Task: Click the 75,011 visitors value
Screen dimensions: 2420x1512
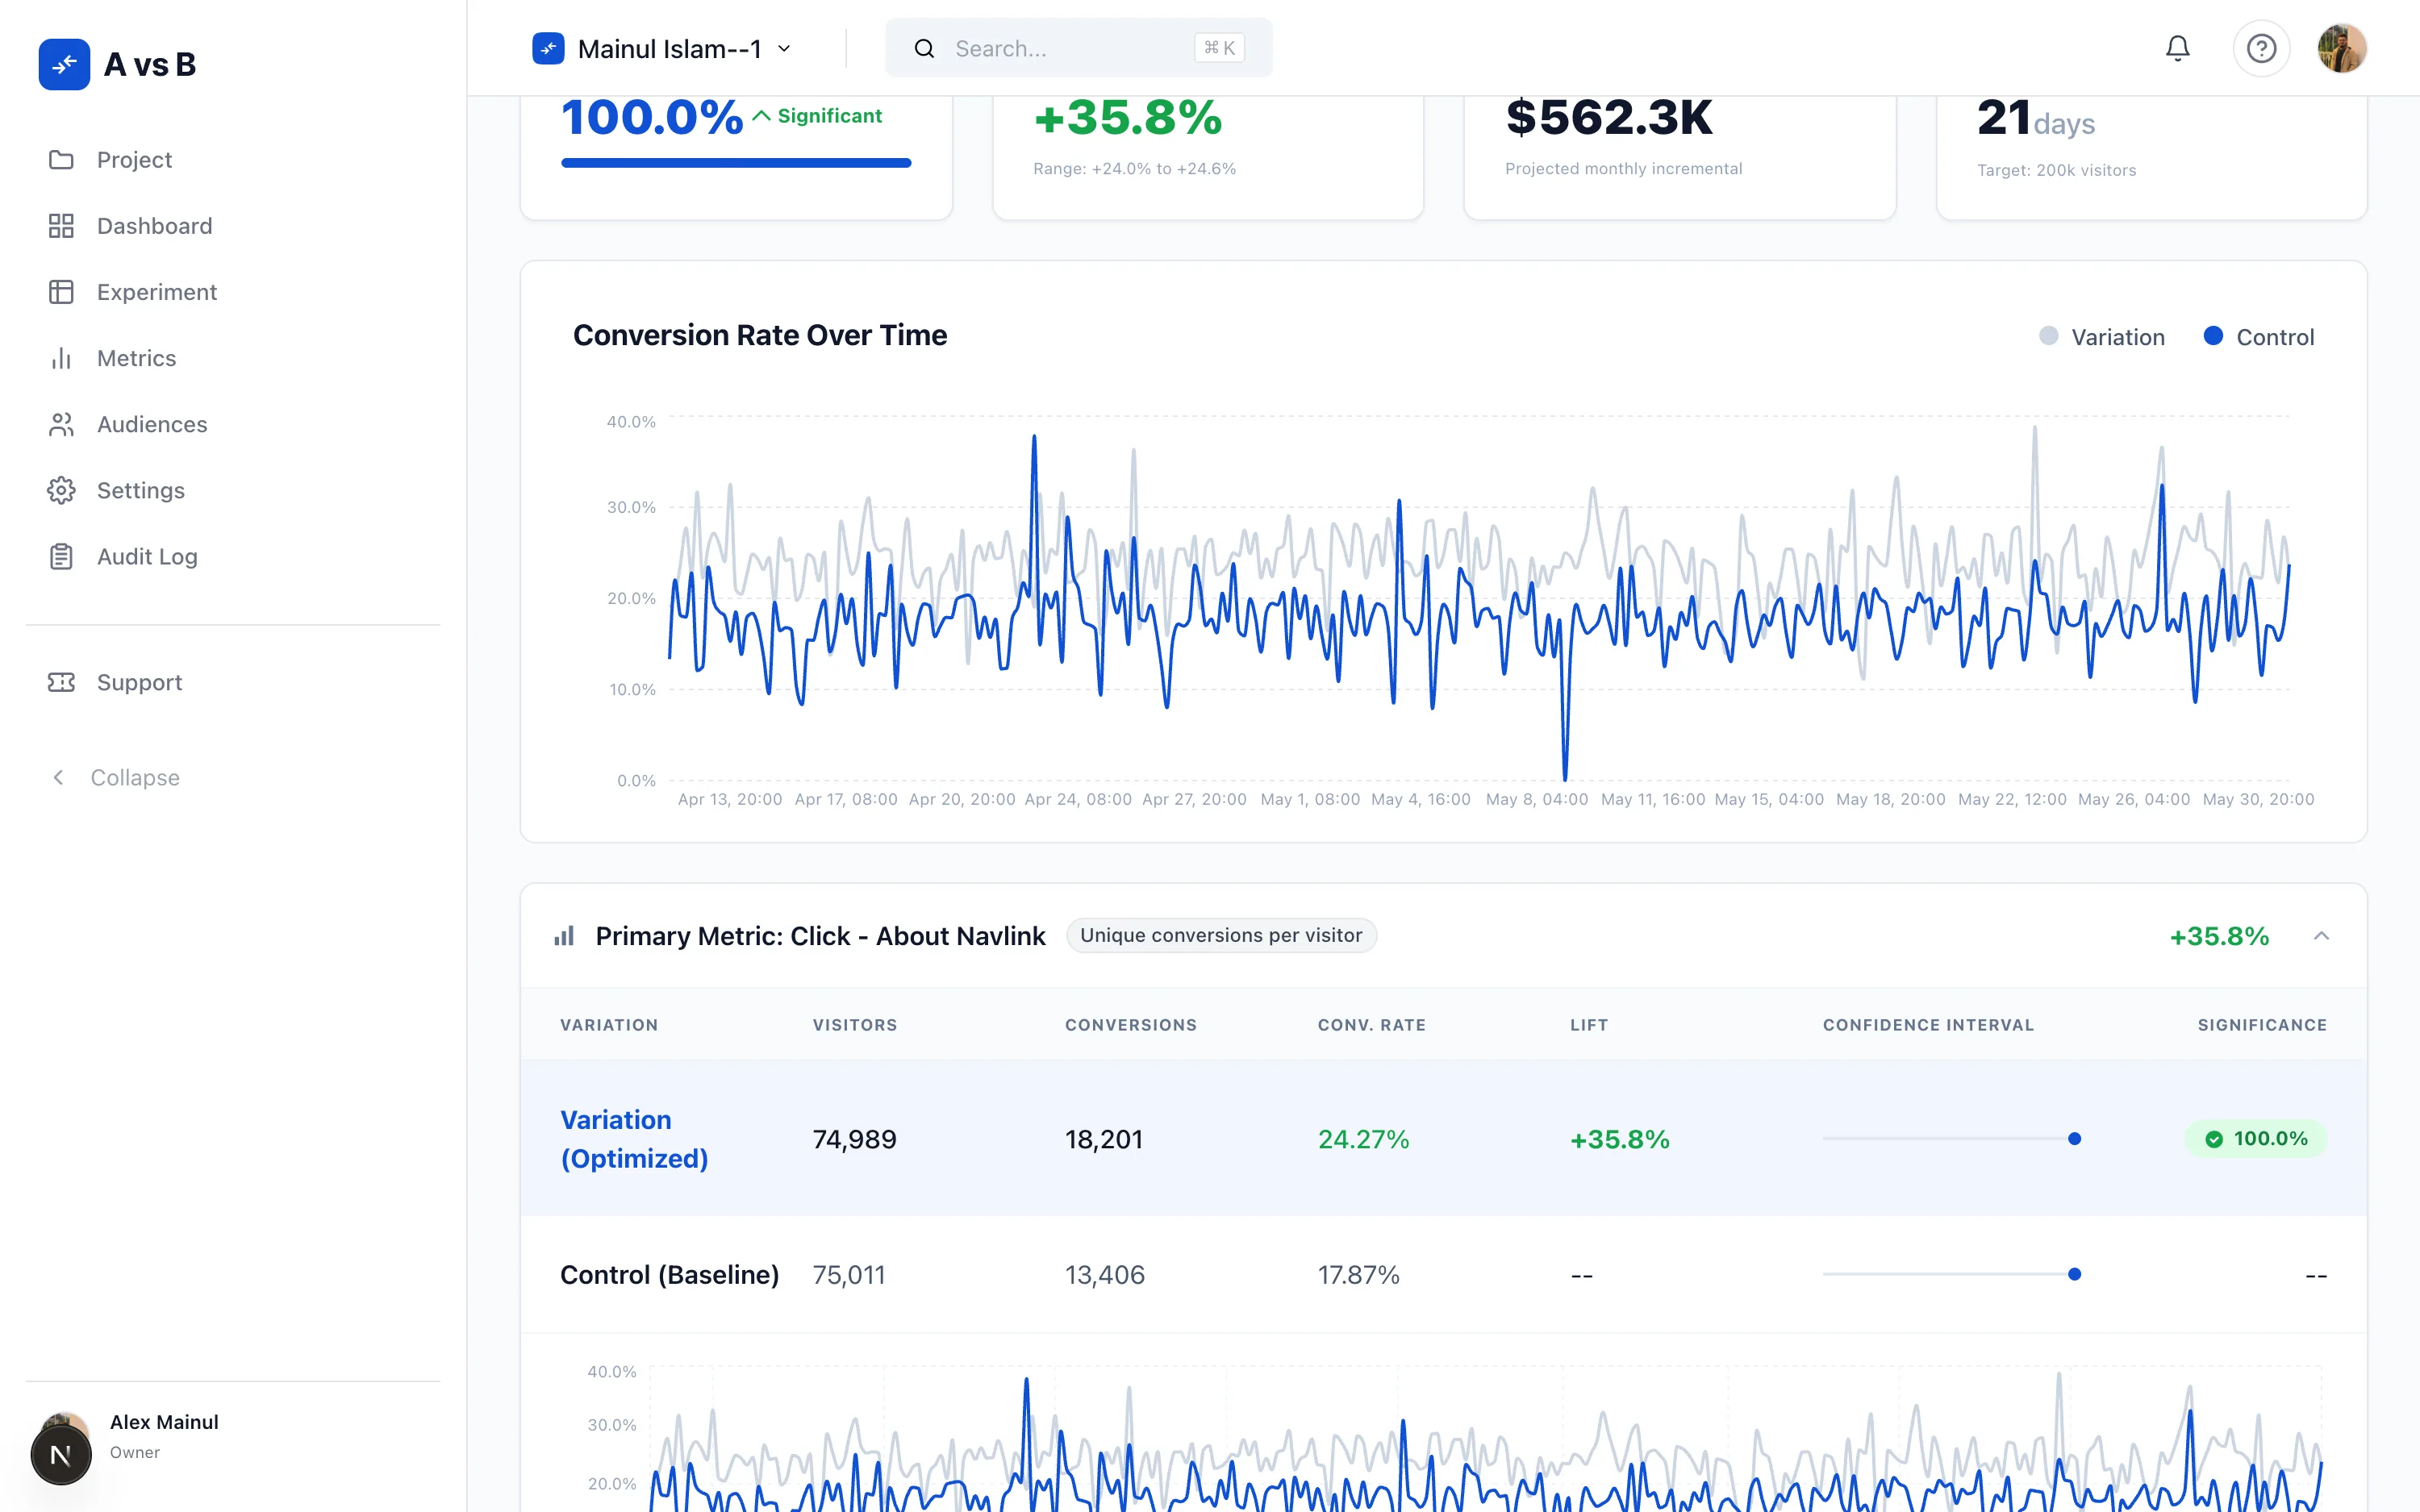Action: pos(849,1275)
